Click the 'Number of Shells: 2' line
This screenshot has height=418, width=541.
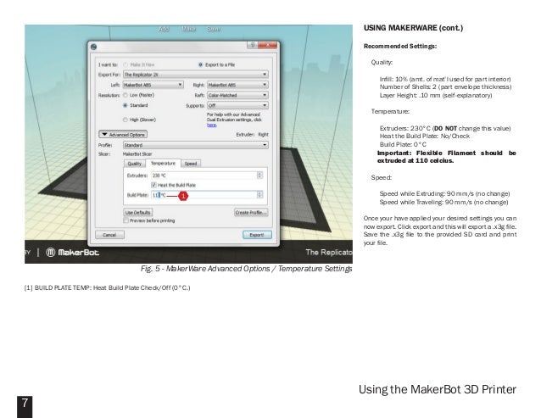click(445, 87)
